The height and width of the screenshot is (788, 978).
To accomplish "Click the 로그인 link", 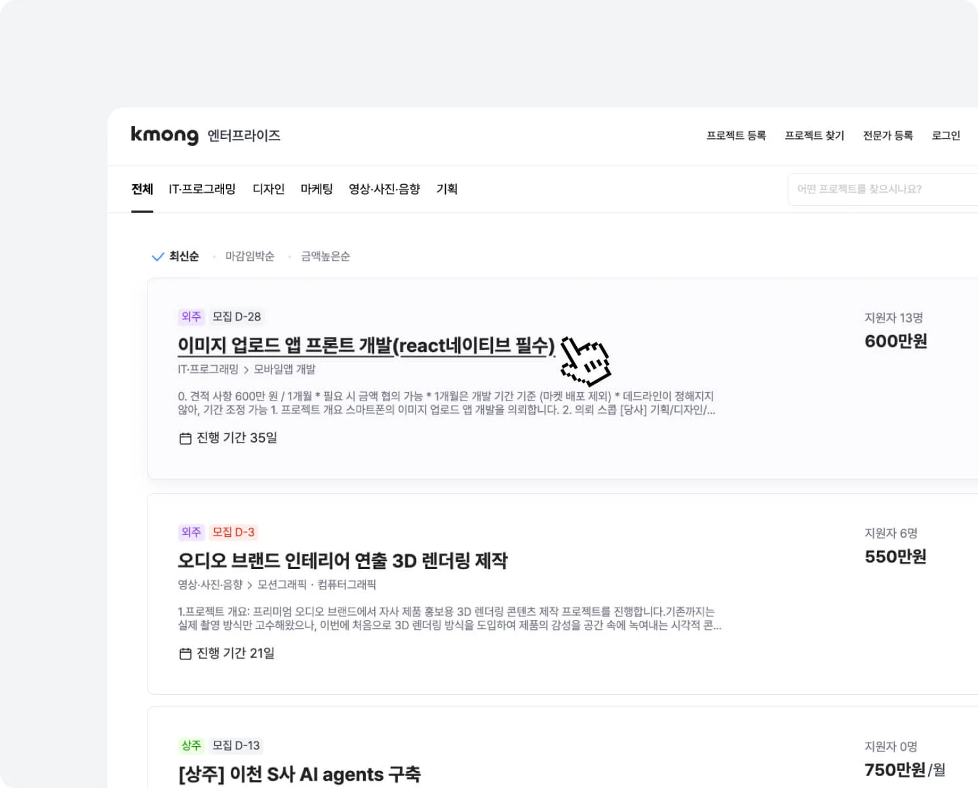I will (946, 136).
